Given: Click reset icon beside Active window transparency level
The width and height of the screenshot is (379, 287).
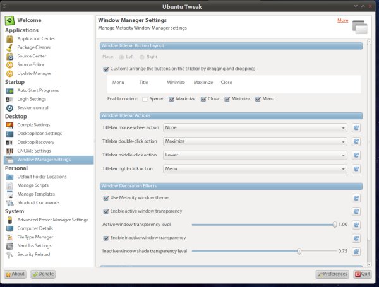Looking at the screenshot, I should 356,225.
